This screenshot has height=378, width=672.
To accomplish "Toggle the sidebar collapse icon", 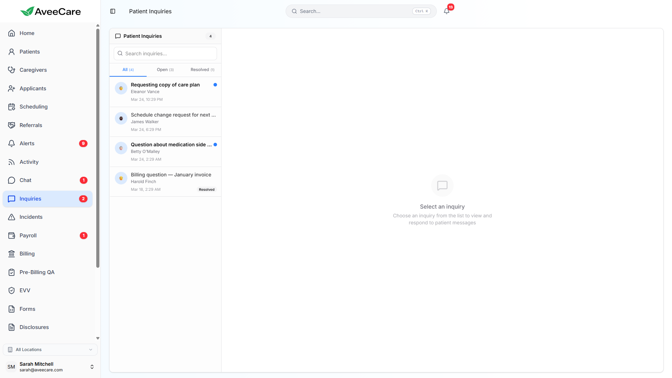I will pyautogui.click(x=113, y=11).
